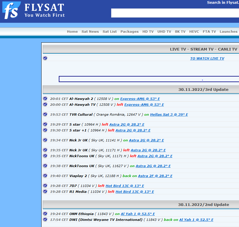Click check icon for Nick Jr UK 11171 H row
This screenshot has height=227, width=239.
click(x=45, y=150)
